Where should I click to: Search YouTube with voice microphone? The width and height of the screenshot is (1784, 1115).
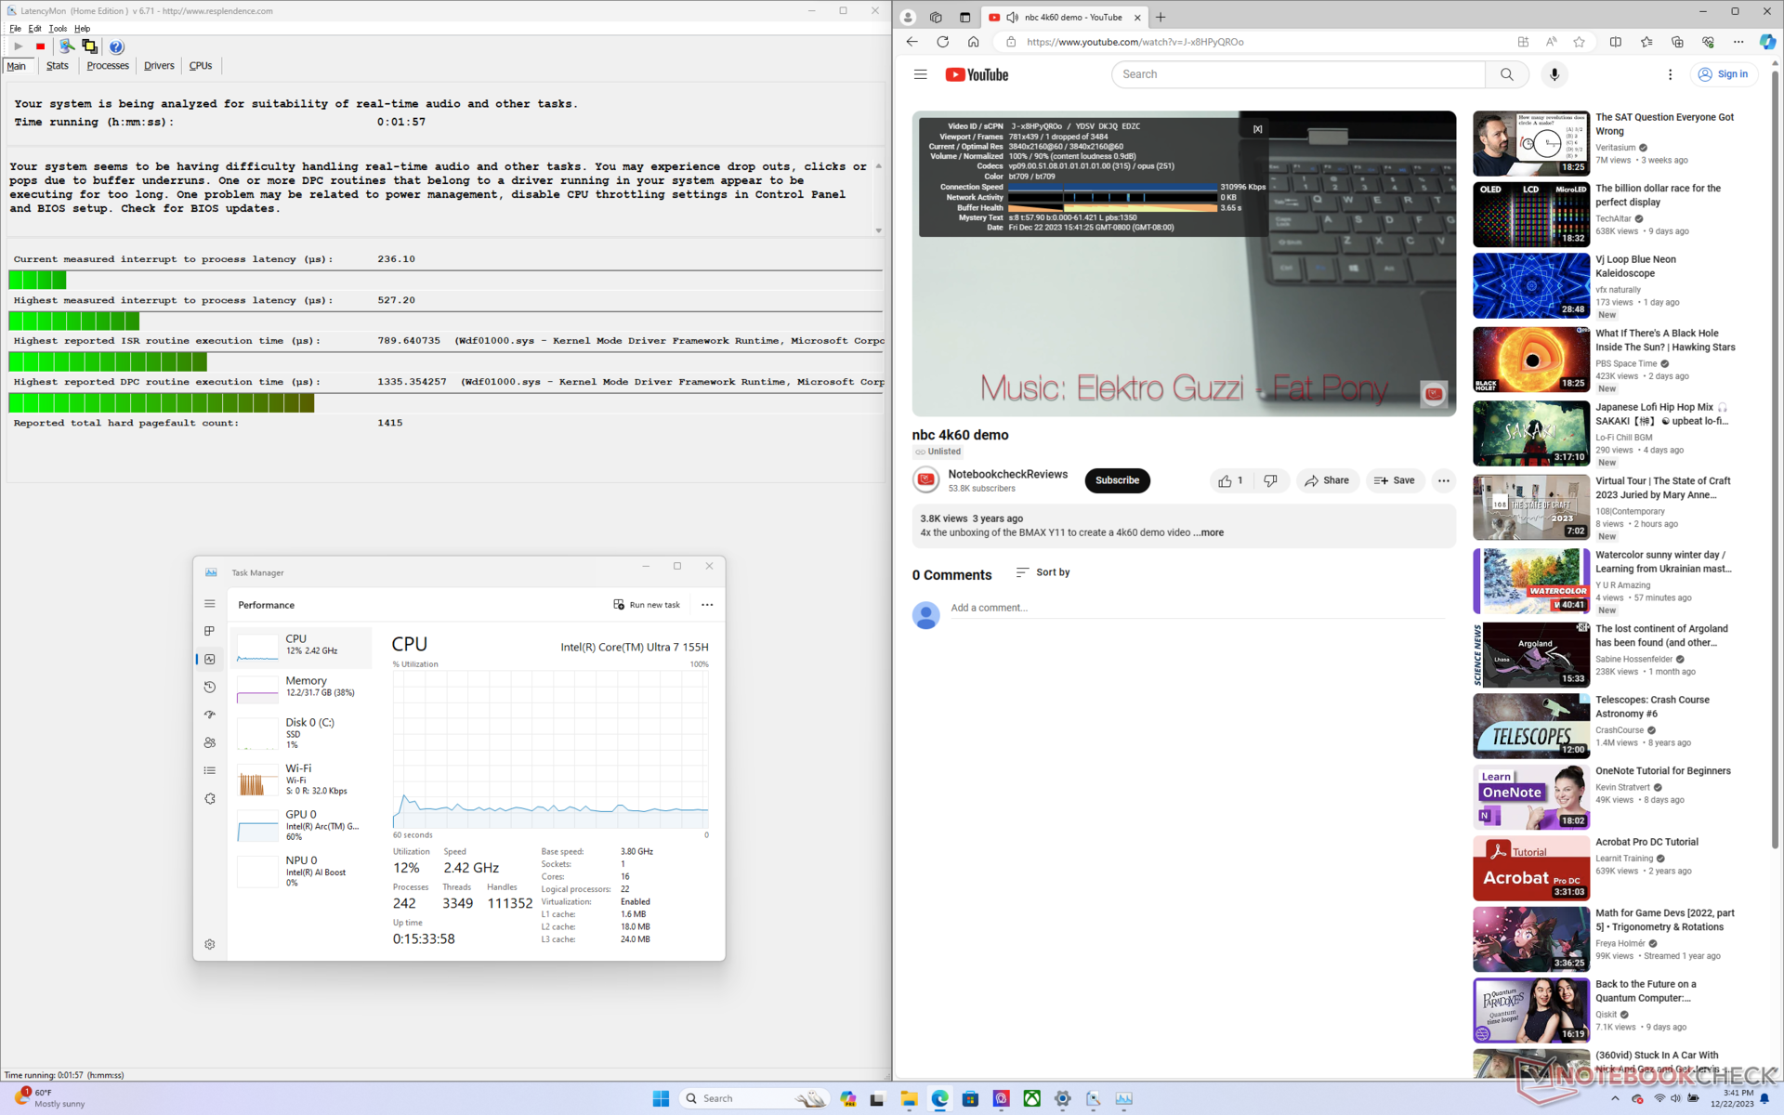click(1554, 74)
